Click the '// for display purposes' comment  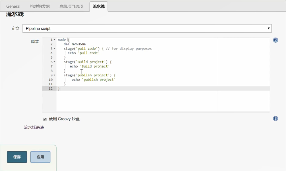(129, 48)
